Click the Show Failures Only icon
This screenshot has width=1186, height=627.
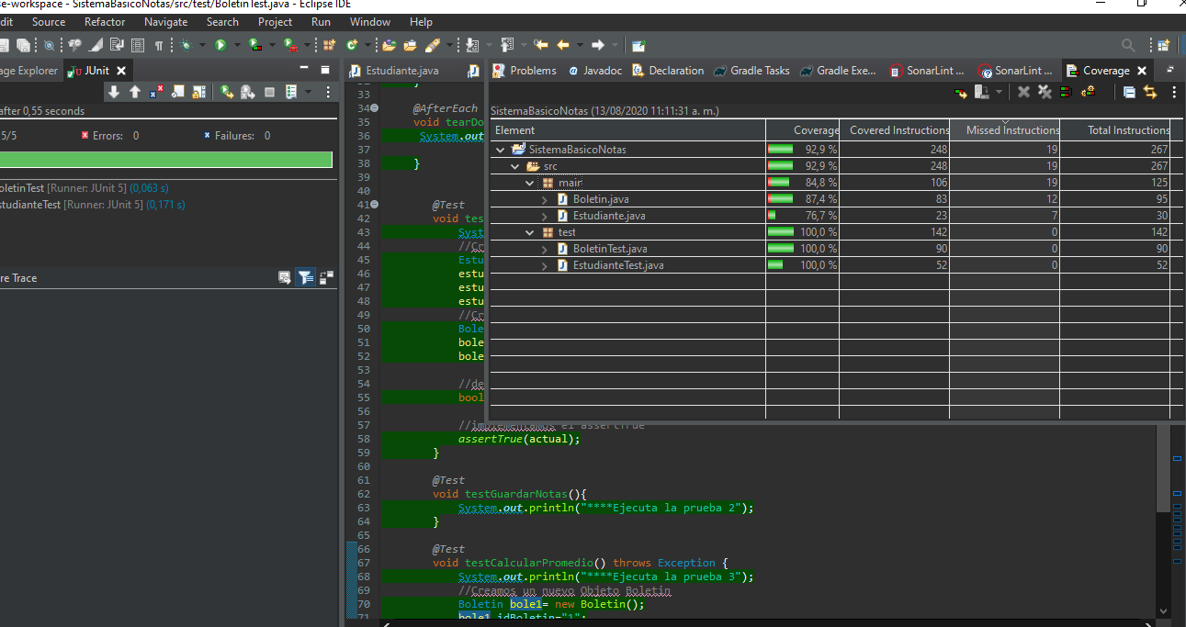coord(156,92)
